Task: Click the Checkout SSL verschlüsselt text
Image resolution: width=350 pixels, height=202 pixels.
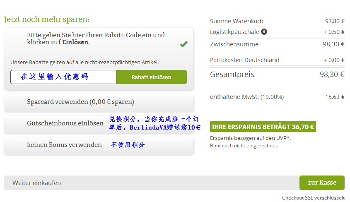Action: coord(314,198)
